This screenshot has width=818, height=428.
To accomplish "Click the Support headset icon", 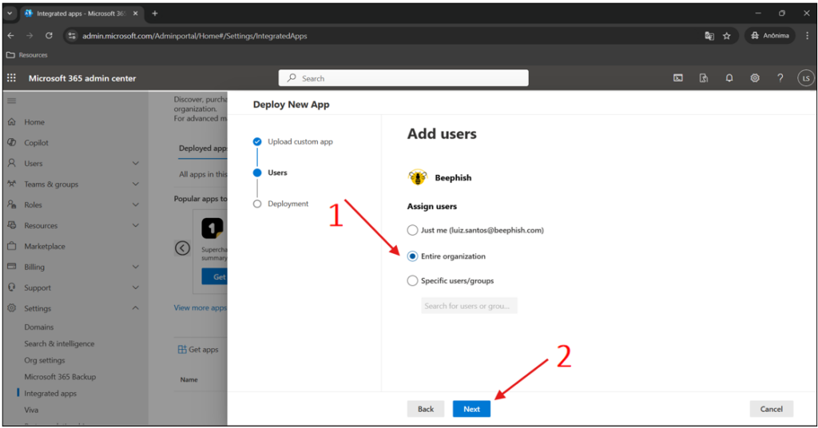I will [x=11, y=287].
